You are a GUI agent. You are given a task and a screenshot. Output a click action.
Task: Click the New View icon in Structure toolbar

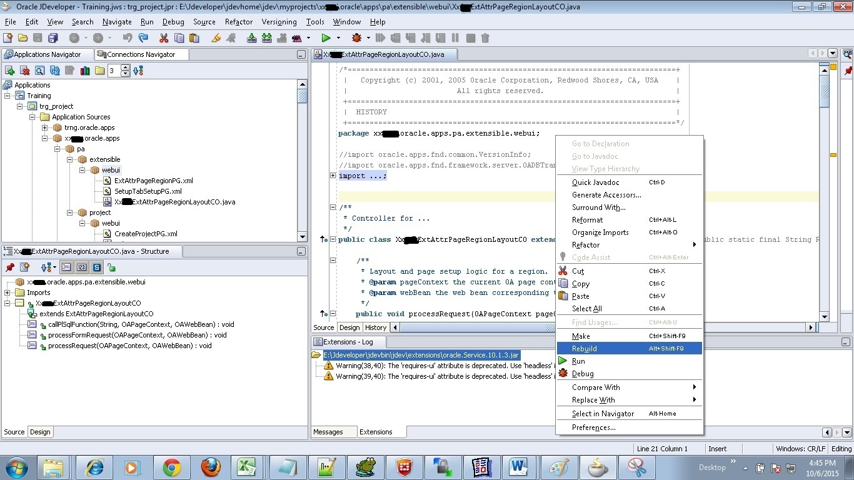(25, 267)
